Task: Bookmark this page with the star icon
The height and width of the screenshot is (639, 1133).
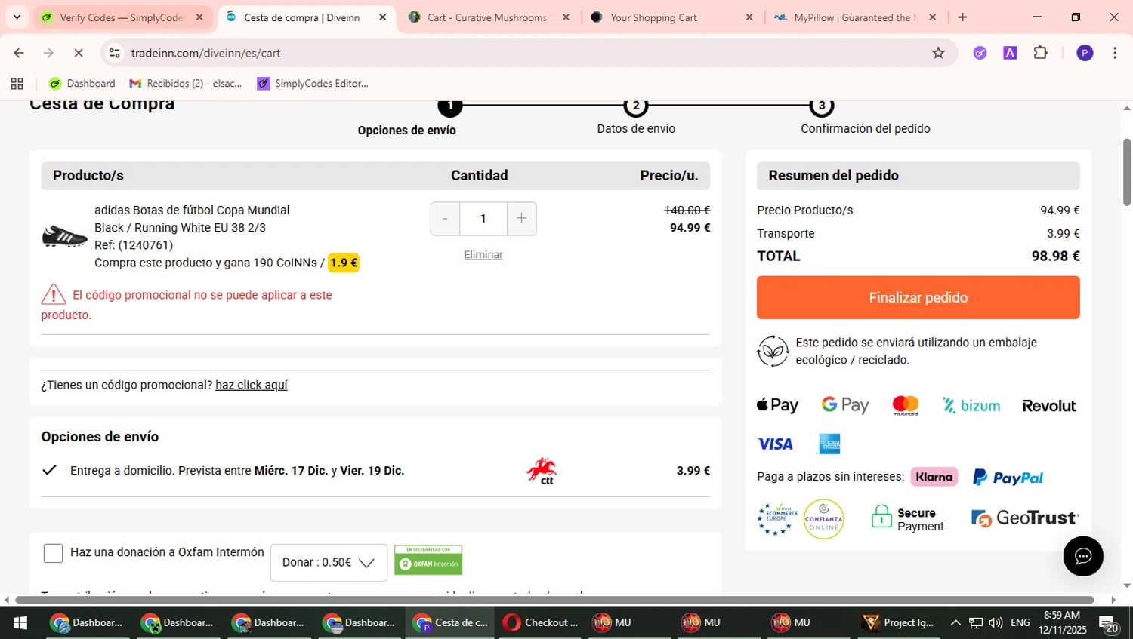Action: pyautogui.click(x=938, y=53)
